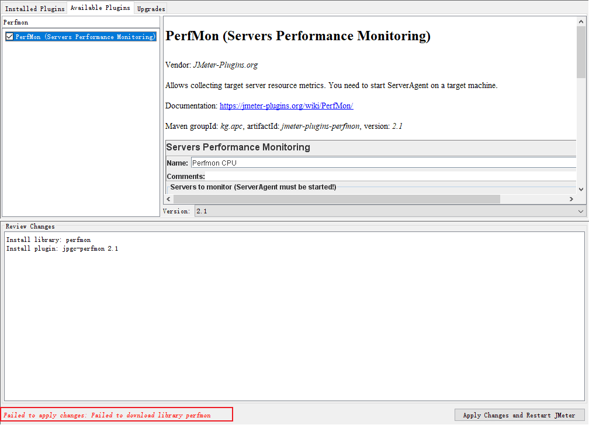Click the horizontal scroll right arrow

click(x=571, y=199)
